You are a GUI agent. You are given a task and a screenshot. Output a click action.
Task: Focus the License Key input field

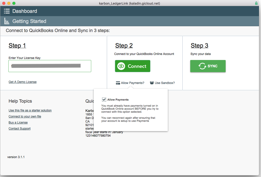tap(50, 66)
